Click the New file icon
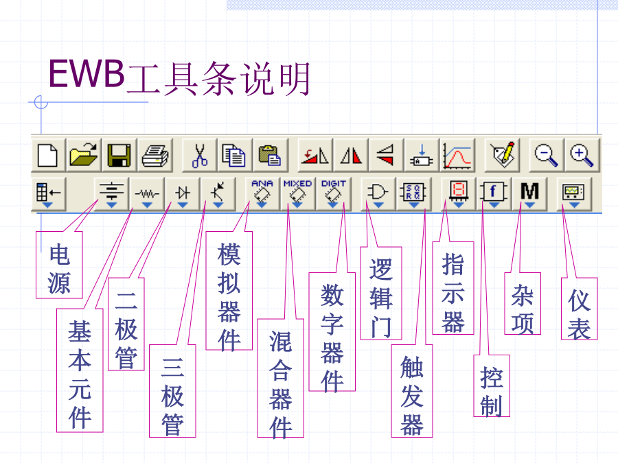Viewport: 618px width, 463px height. (x=48, y=155)
